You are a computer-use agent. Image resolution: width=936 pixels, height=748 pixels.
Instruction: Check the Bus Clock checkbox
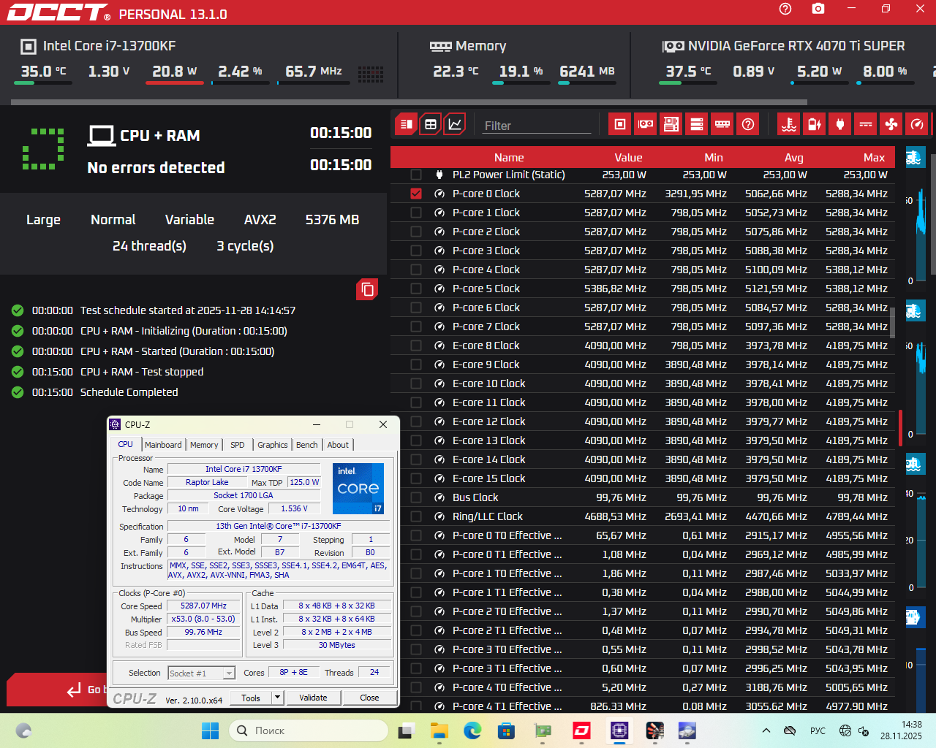coord(416,497)
